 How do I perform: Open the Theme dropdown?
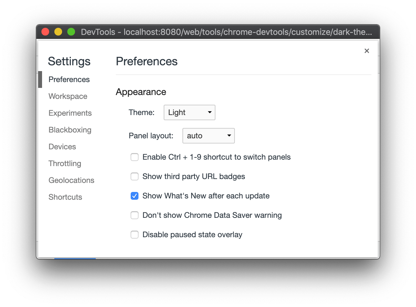click(x=189, y=112)
